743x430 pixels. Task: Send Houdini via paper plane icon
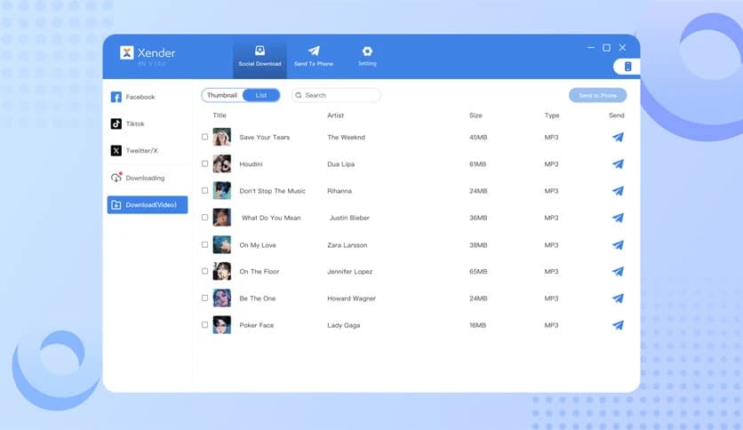click(x=618, y=164)
